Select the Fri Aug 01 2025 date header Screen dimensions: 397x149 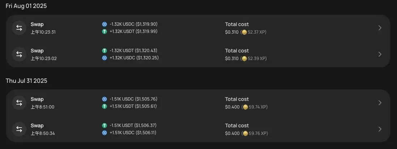26,6
